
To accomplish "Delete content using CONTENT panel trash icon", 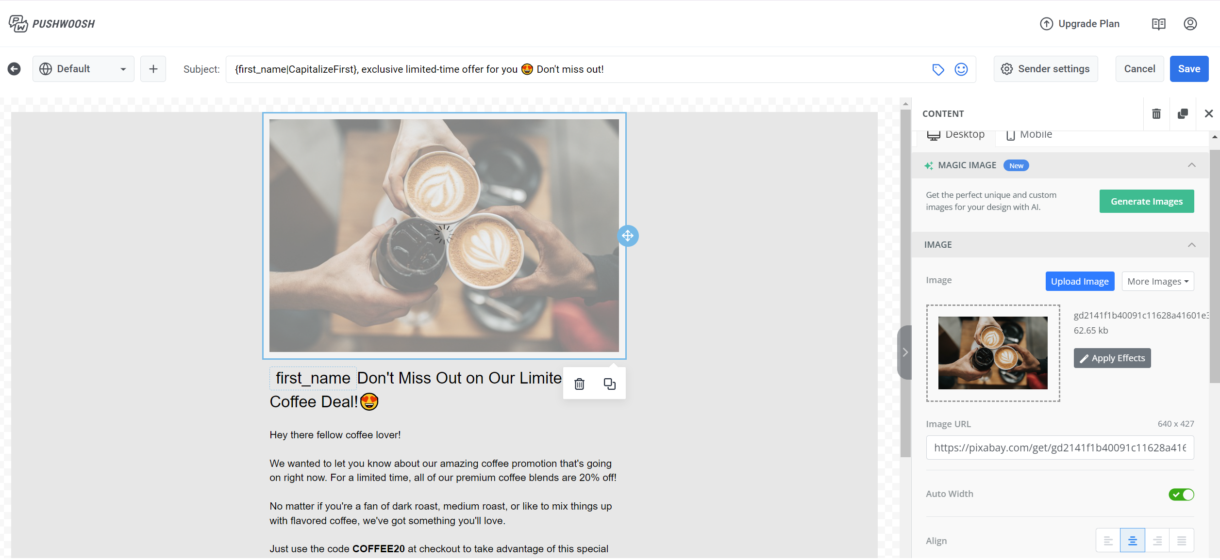I will 1156,113.
